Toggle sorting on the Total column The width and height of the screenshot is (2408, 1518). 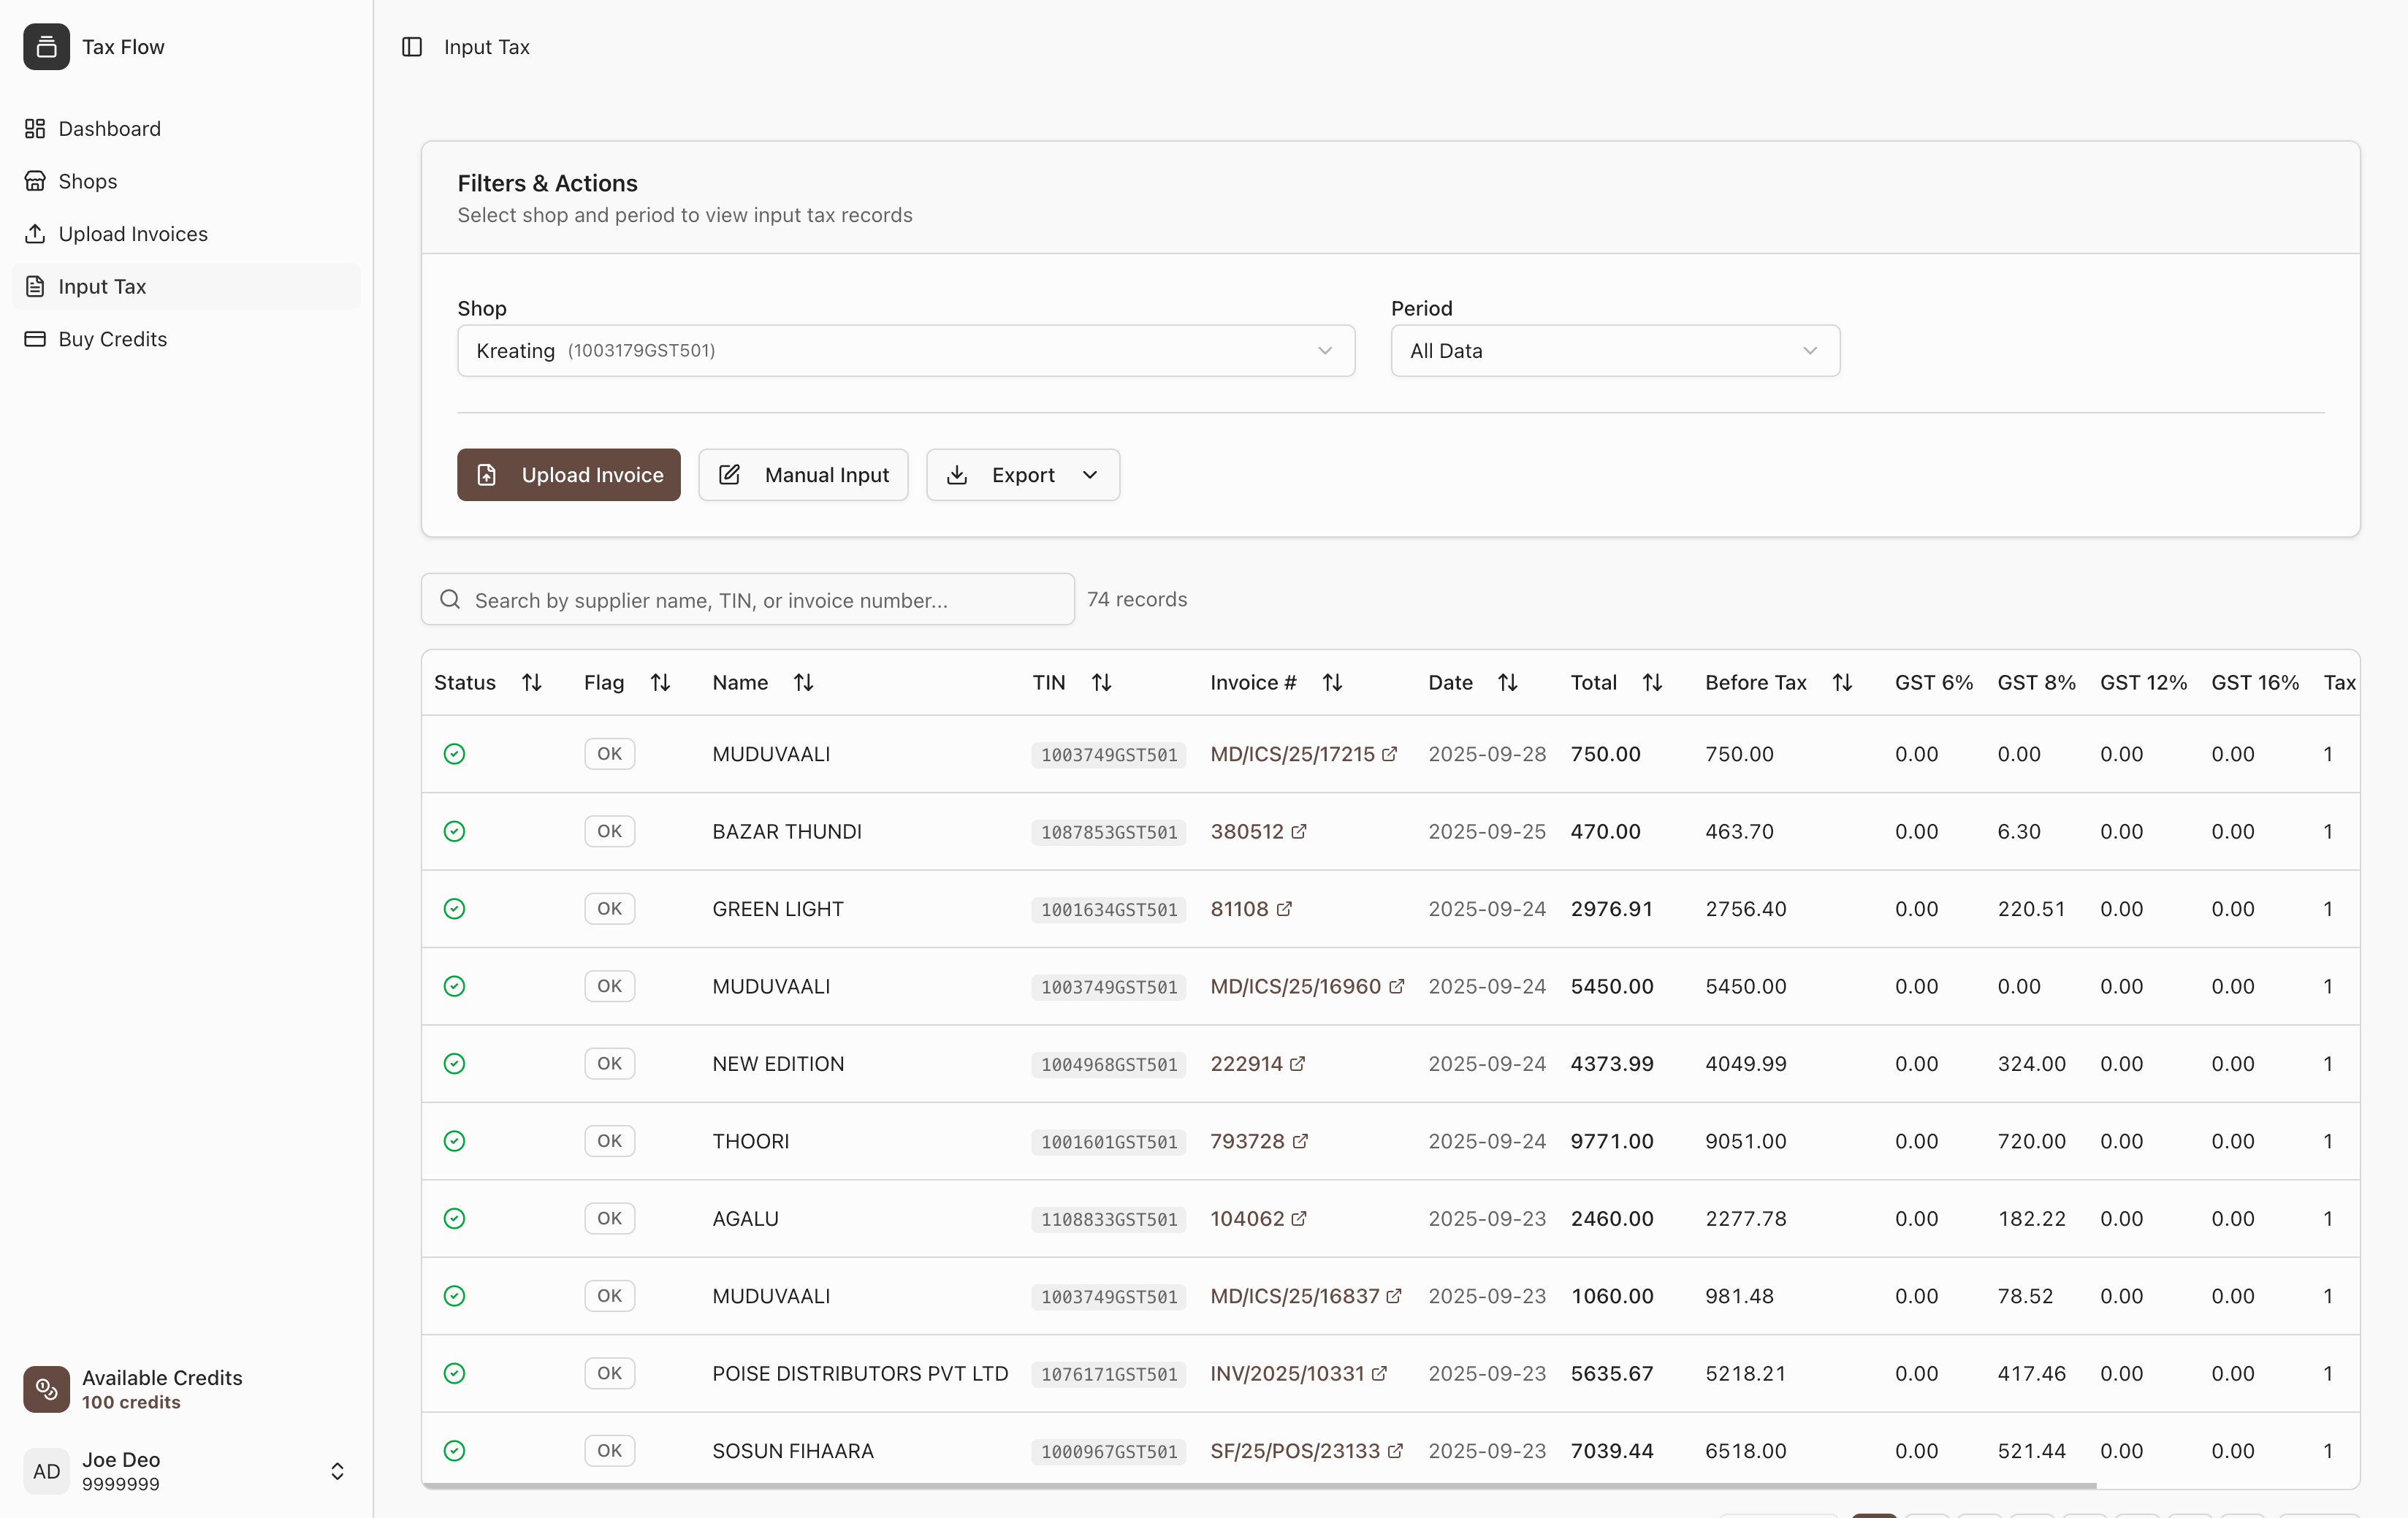coord(1652,682)
